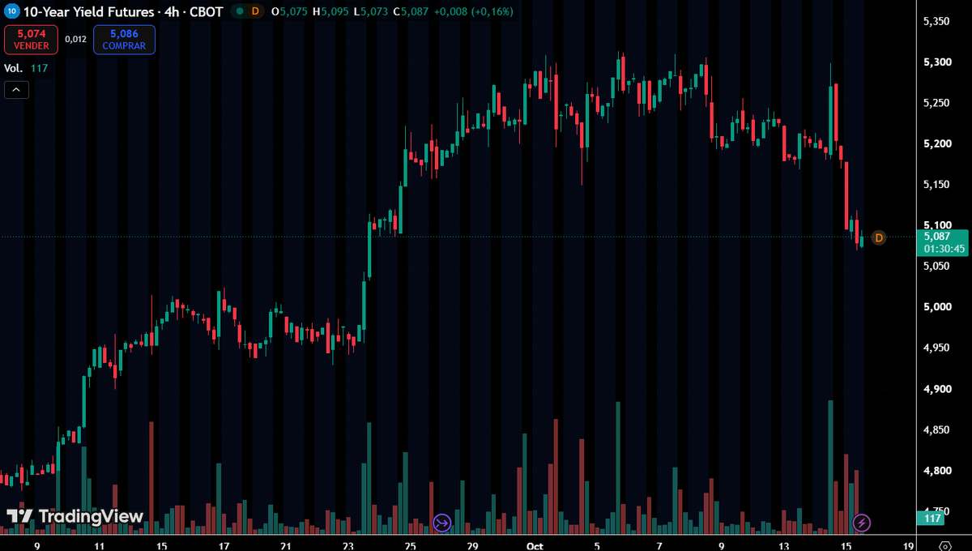Image resolution: width=972 pixels, height=551 pixels.
Task: Click the open value O5,075
Action: click(x=289, y=11)
